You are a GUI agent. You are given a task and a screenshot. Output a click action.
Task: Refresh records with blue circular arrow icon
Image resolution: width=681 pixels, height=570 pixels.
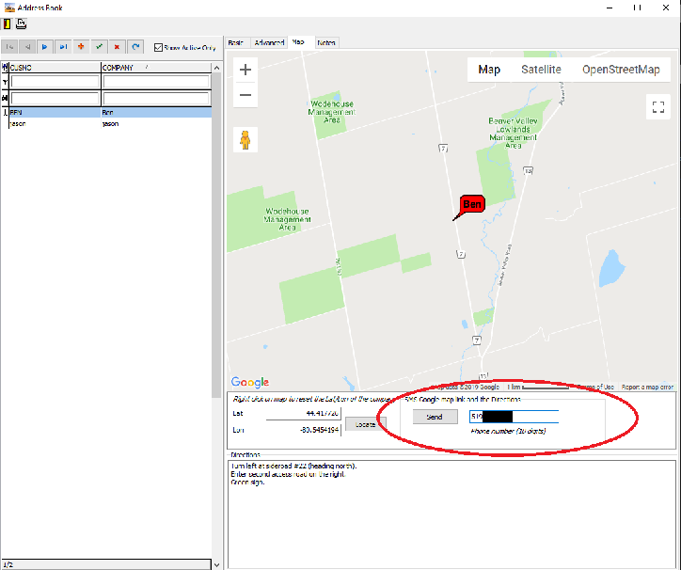[135, 47]
